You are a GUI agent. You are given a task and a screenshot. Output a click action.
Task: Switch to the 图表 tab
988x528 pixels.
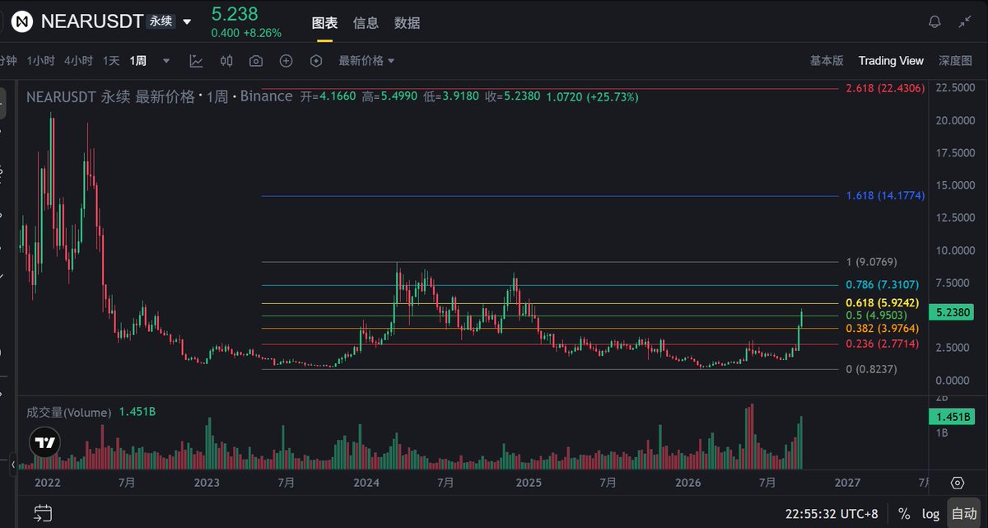pos(325,23)
